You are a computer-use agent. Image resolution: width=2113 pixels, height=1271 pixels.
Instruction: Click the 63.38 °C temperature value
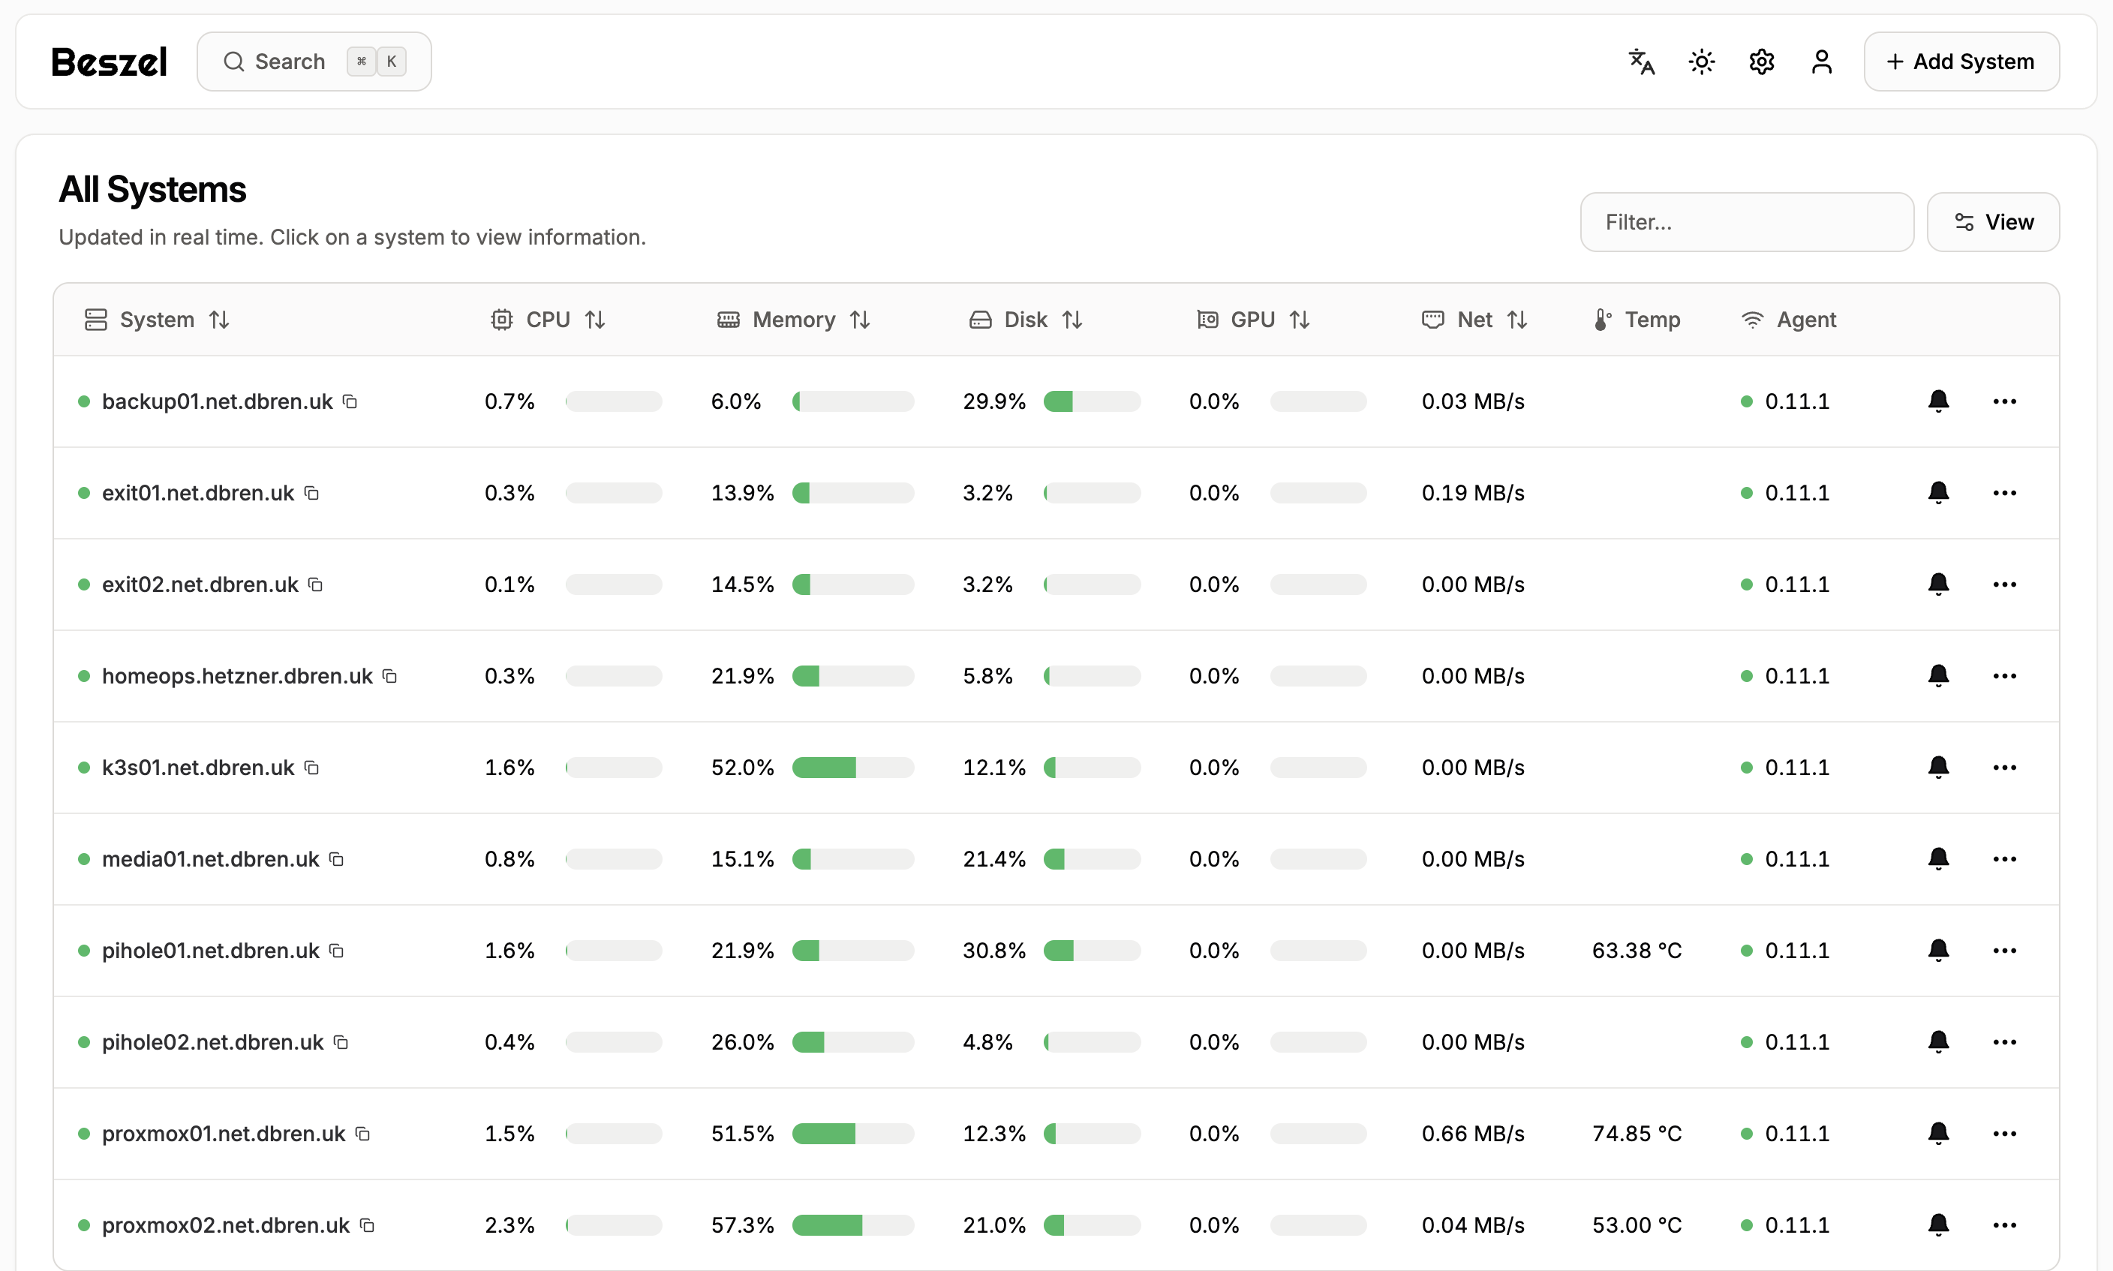[1636, 951]
